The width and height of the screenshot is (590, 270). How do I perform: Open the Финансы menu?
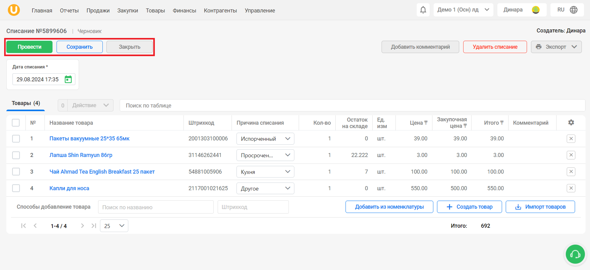(x=184, y=11)
